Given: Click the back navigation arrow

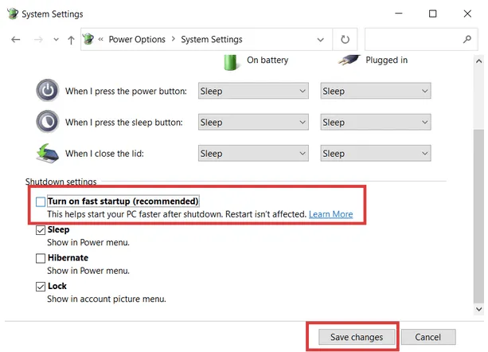Looking at the screenshot, I should coord(16,39).
